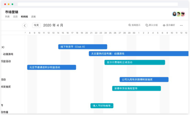Open the 按周显示 zoom option
The height and width of the screenshot is (115, 190).
(x=134, y=25)
